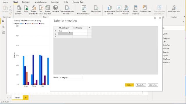Click the Bearbeiten button
Screen dimensions: 186x104
click(141, 85)
